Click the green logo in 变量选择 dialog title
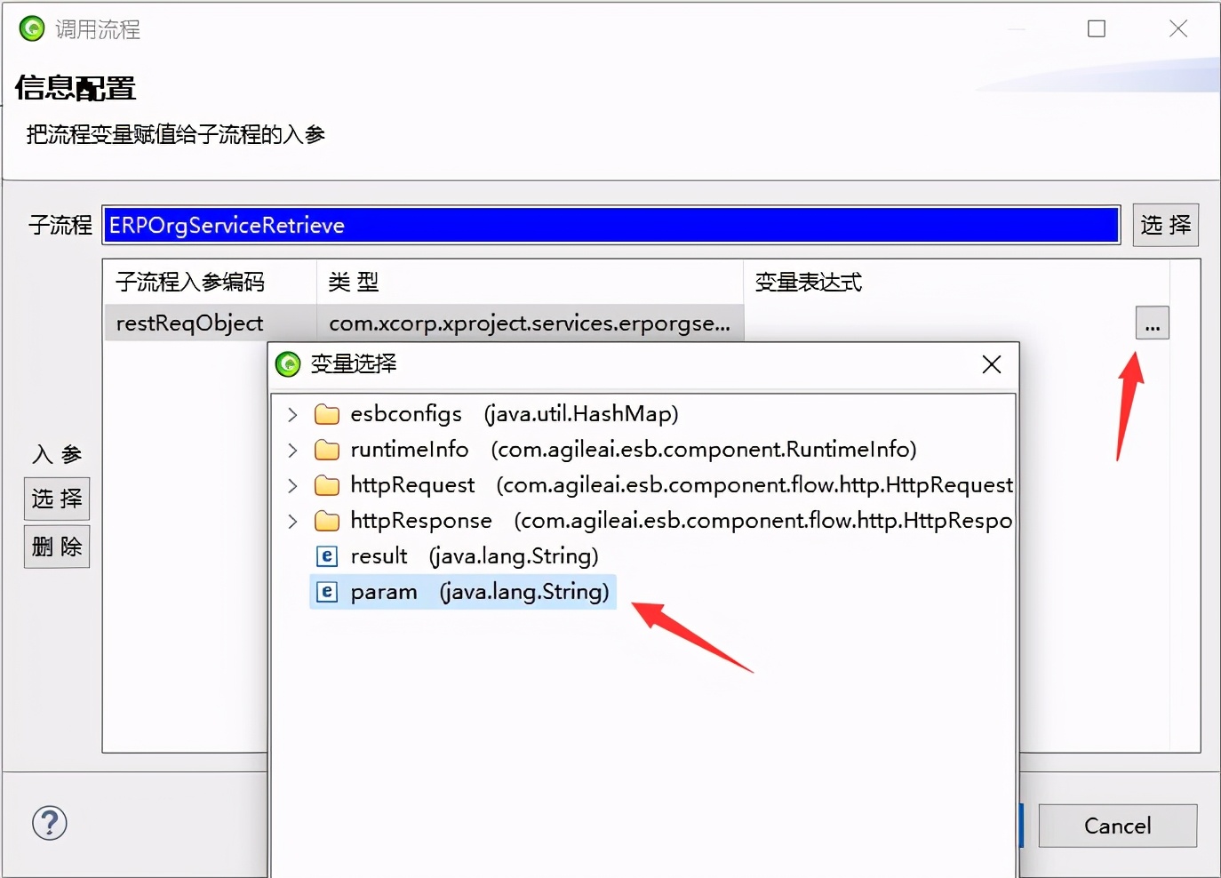Screen dimensions: 1221x878 (x=287, y=363)
